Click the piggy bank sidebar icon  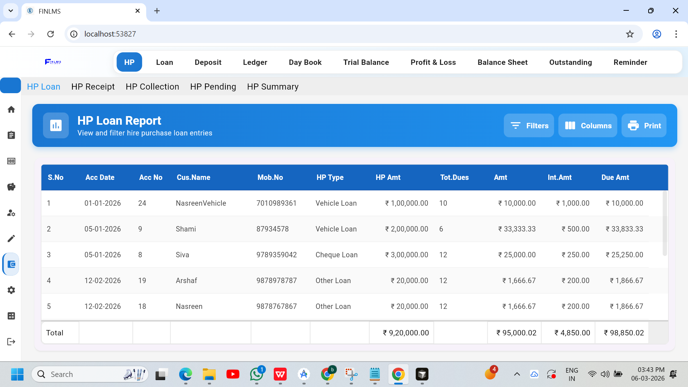pos(11,187)
